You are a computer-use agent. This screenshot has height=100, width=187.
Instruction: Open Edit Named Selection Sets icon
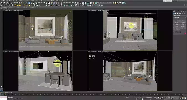pos(61,3)
